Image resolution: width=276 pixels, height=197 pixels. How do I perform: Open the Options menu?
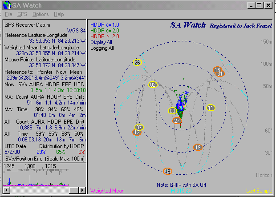(41, 15)
